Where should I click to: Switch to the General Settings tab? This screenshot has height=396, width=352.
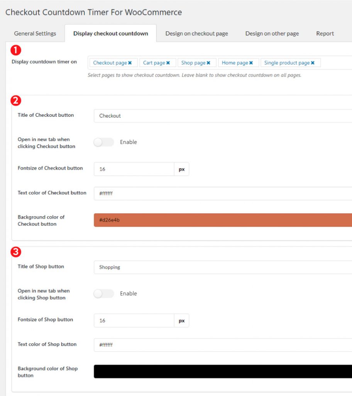[x=35, y=34]
